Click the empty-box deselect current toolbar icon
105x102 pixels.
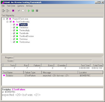pos(23,11)
